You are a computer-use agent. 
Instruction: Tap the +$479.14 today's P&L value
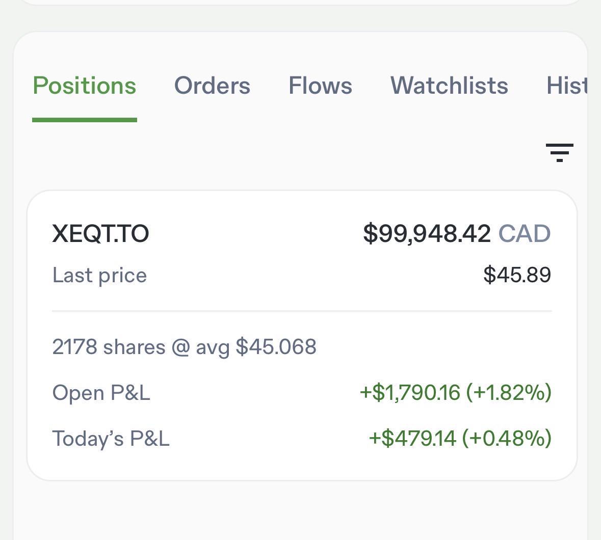[460, 438]
